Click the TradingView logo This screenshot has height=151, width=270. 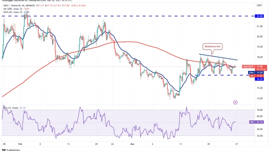pos(11,150)
